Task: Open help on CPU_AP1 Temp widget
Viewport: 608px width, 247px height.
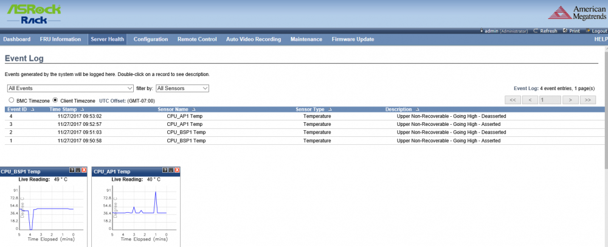Action: pos(165,170)
